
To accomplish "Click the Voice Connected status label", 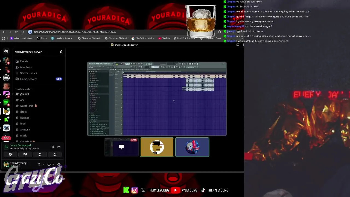I will click(x=21, y=146).
